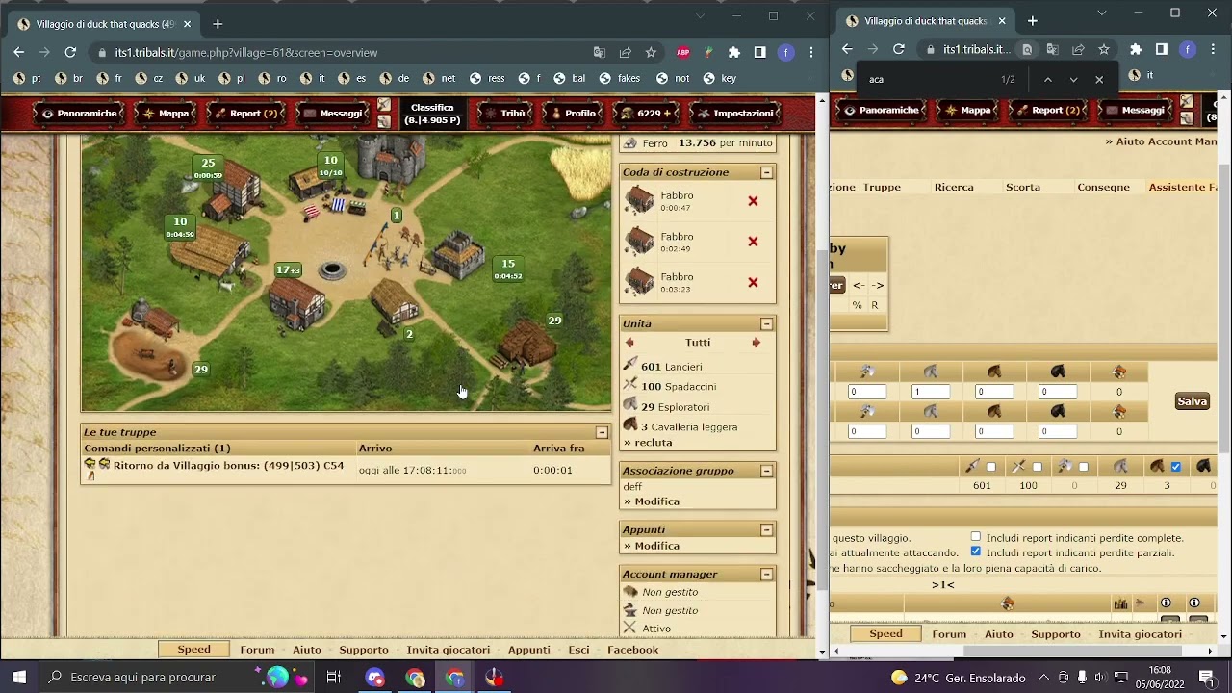Click Modifica under Associazione gruppo
This screenshot has width=1232, height=693.
coord(656,501)
